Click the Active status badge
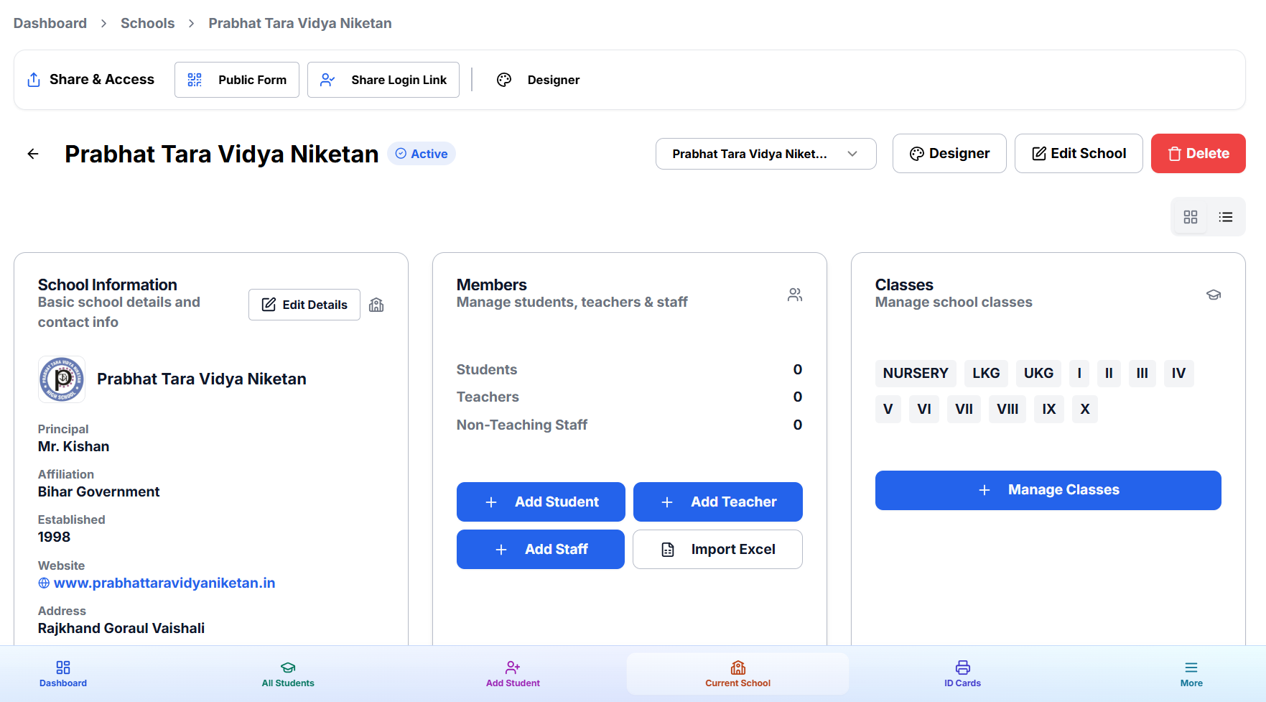 tap(422, 154)
